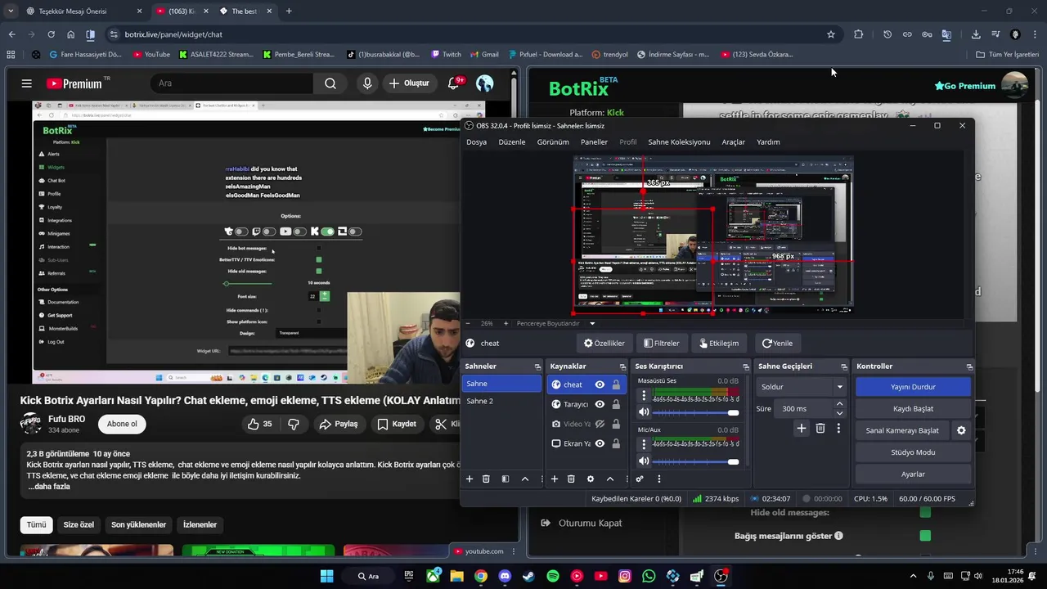Add a new scene in the Sahneler panel
The width and height of the screenshot is (1047, 589).
click(470, 479)
